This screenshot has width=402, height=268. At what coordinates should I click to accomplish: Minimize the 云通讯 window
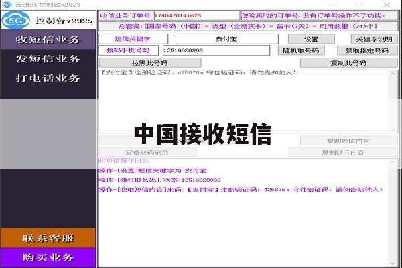(332, 5)
